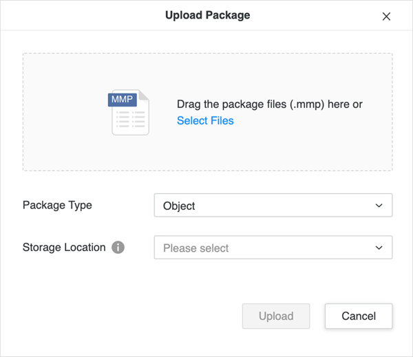Click the Package Type label
The width and height of the screenshot is (413, 357).
(x=57, y=205)
